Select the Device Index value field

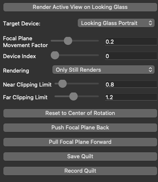(131, 56)
